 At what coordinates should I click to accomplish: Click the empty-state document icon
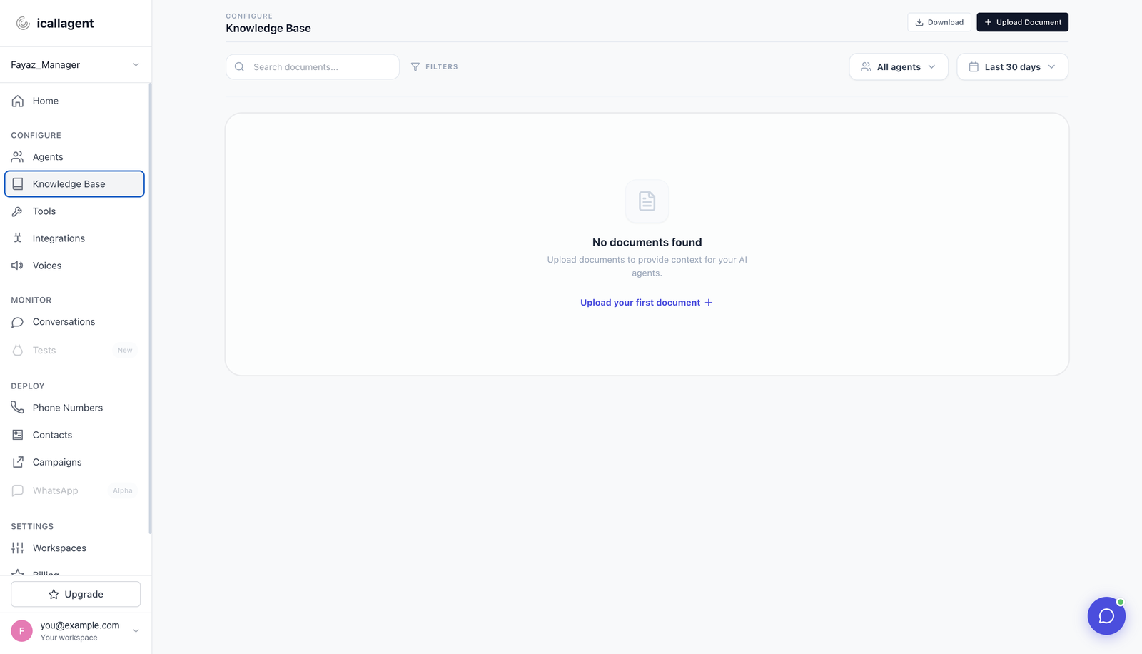[647, 201]
